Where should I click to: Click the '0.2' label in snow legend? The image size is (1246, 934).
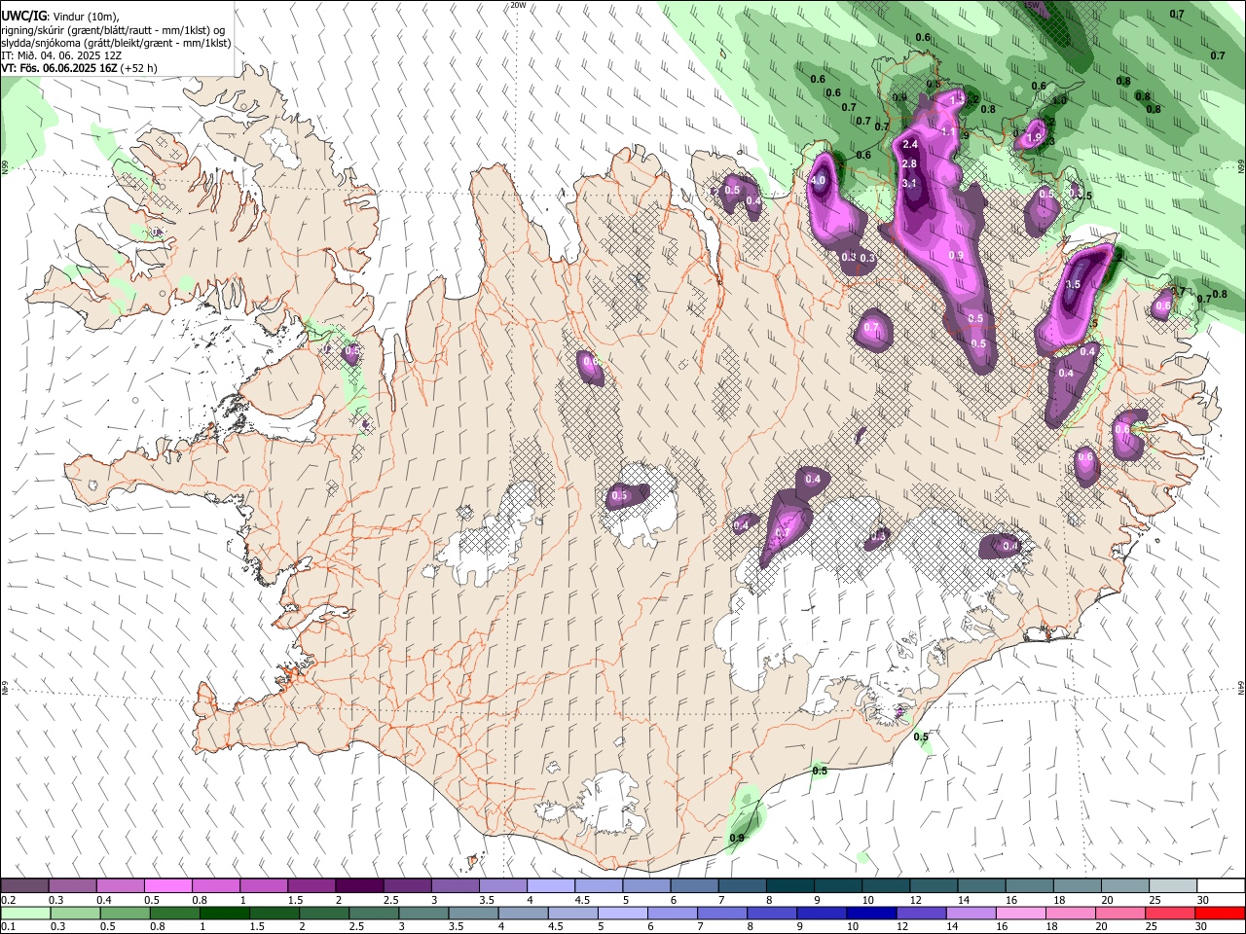pyautogui.click(x=9, y=900)
